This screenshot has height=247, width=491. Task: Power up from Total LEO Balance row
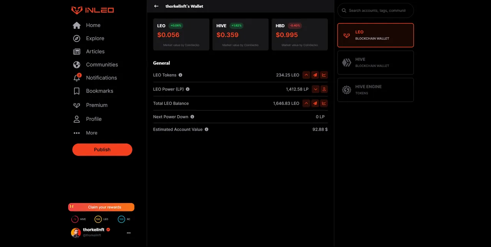coord(306,103)
